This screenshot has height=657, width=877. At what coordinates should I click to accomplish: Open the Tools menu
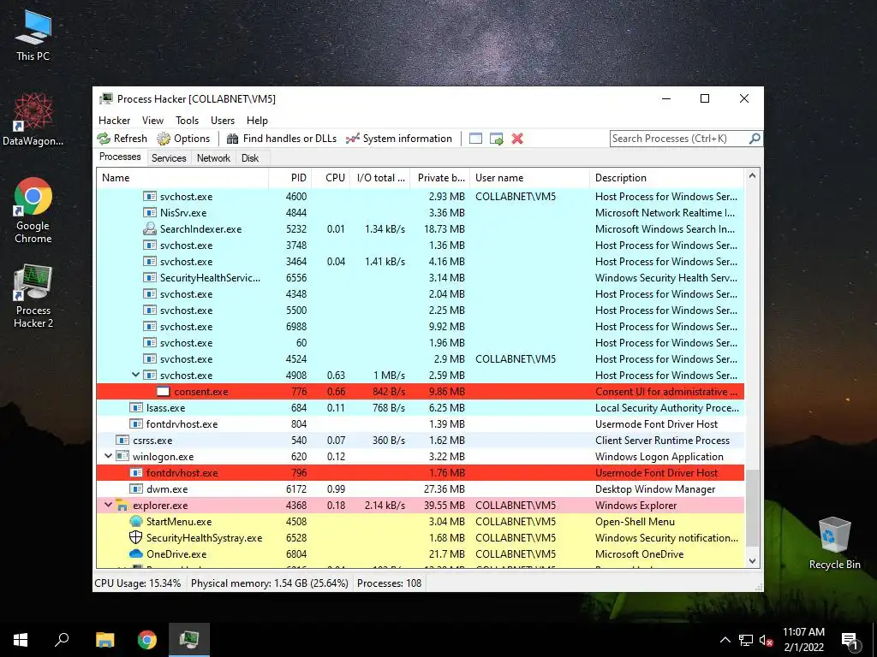click(x=187, y=121)
